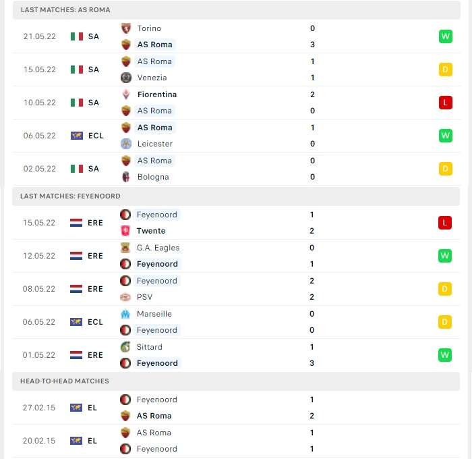Click the Venezia club crest icon
472x459 pixels.
pos(126,78)
